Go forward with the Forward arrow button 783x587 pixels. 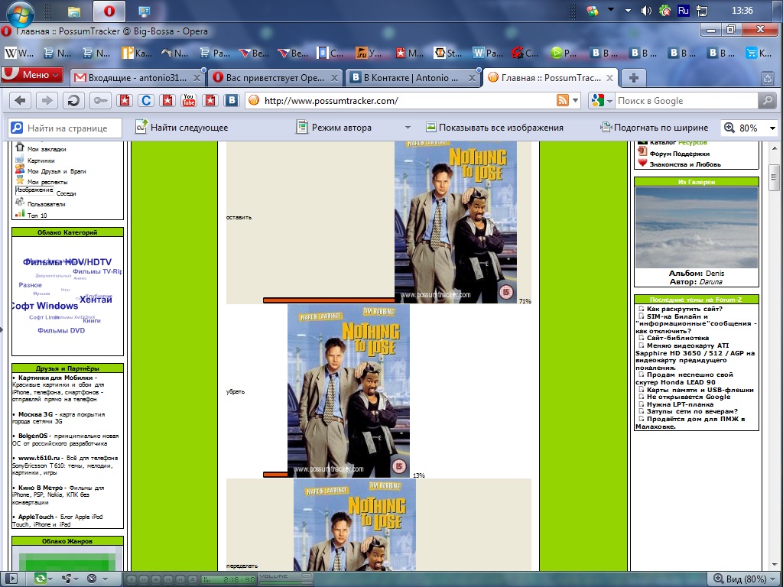47,101
